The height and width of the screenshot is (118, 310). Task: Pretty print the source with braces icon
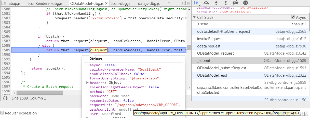5,98
